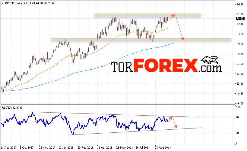Click the 57.60 price axis label
The height and width of the screenshot is (151, 247).
pos(240,74)
